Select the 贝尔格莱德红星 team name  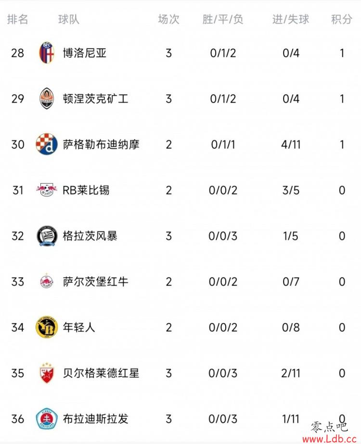click(x=101, y=373)
